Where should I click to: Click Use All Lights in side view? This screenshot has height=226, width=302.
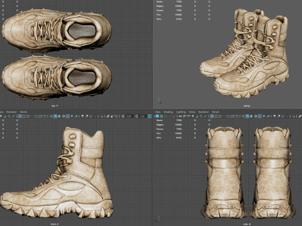[x=264, y=116]
